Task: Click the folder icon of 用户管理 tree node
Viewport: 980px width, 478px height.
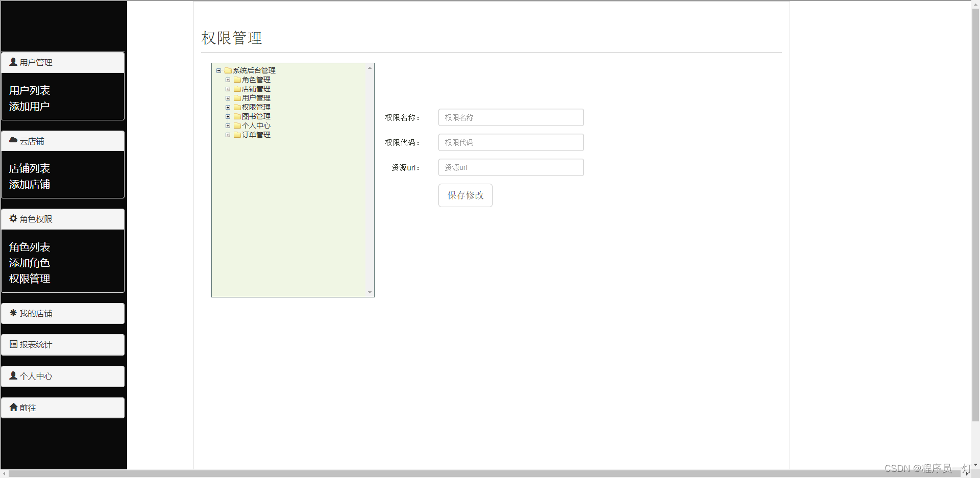Action: [x=237, y=98]
